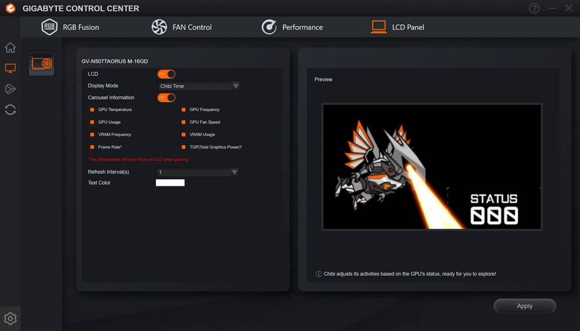
Task: Close the Gigabyte Control Center window
Action: pos(569,8)
